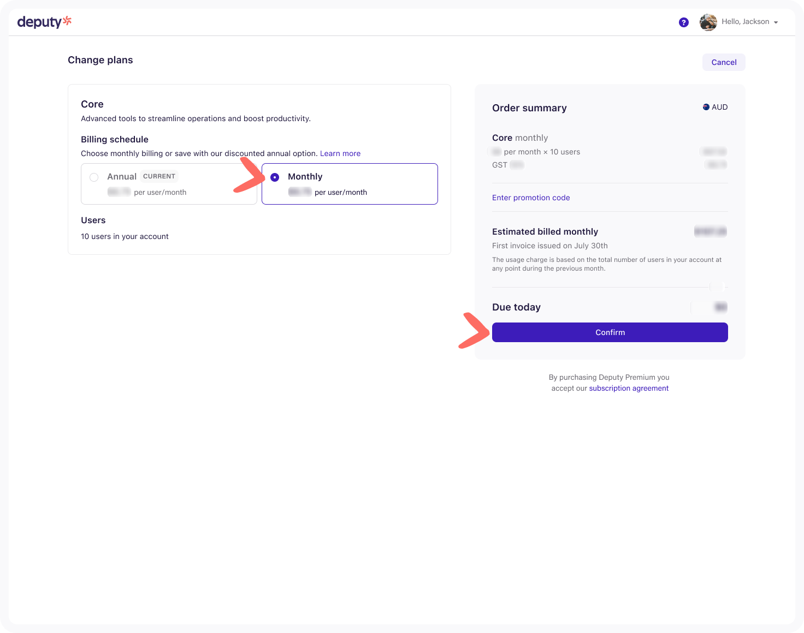
Task: Open the subscription agreement link
Action: pyautogui.click(x=628, y=388)
